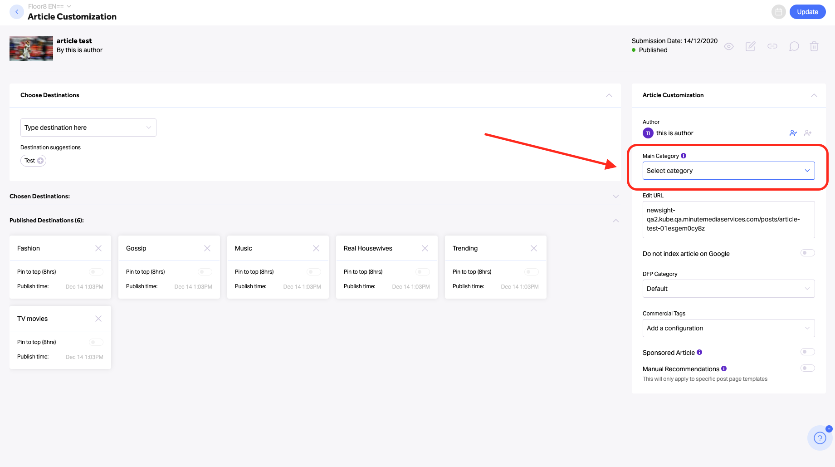The image size is (835, 467).
Task: Open the Floor8 EN site switcher
Action: (x=50, y=6)
